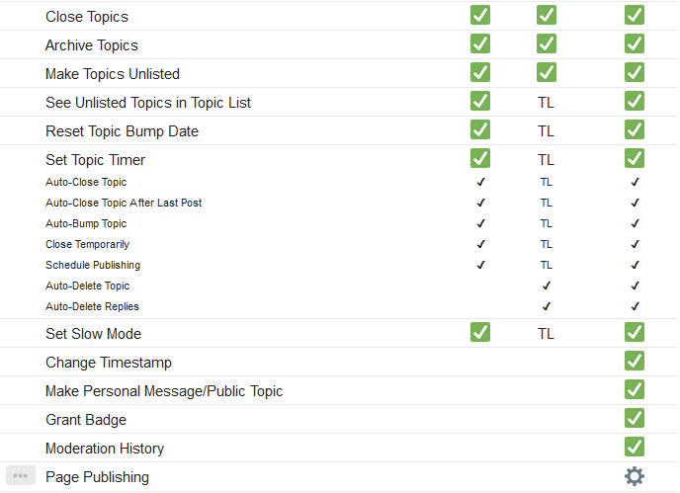Click middle-column small checkmark for Auto-Delete Topic

[547, 286]
